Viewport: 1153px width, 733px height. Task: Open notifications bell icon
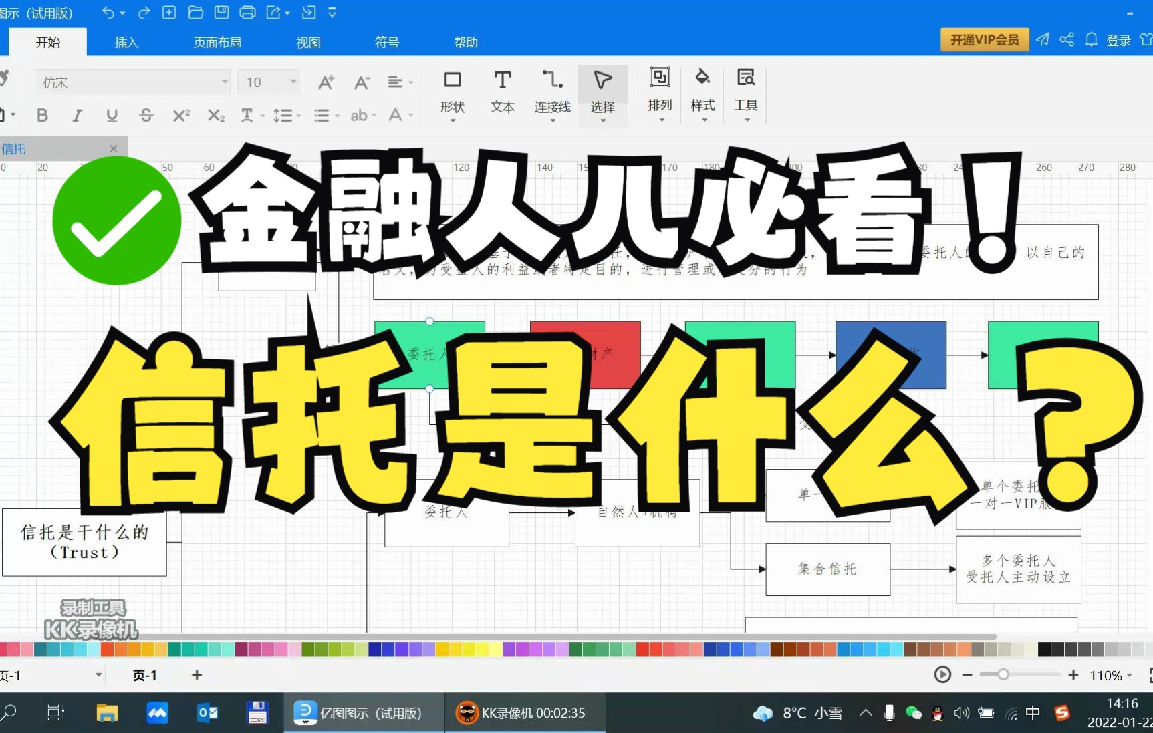[1091, 39]
